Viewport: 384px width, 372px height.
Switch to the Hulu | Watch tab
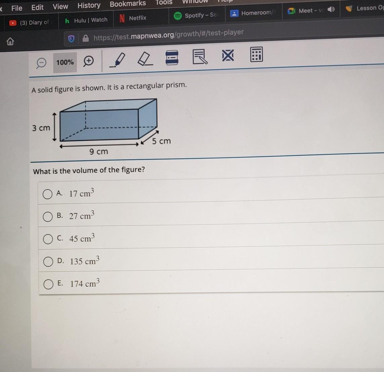tap(86, 20)
